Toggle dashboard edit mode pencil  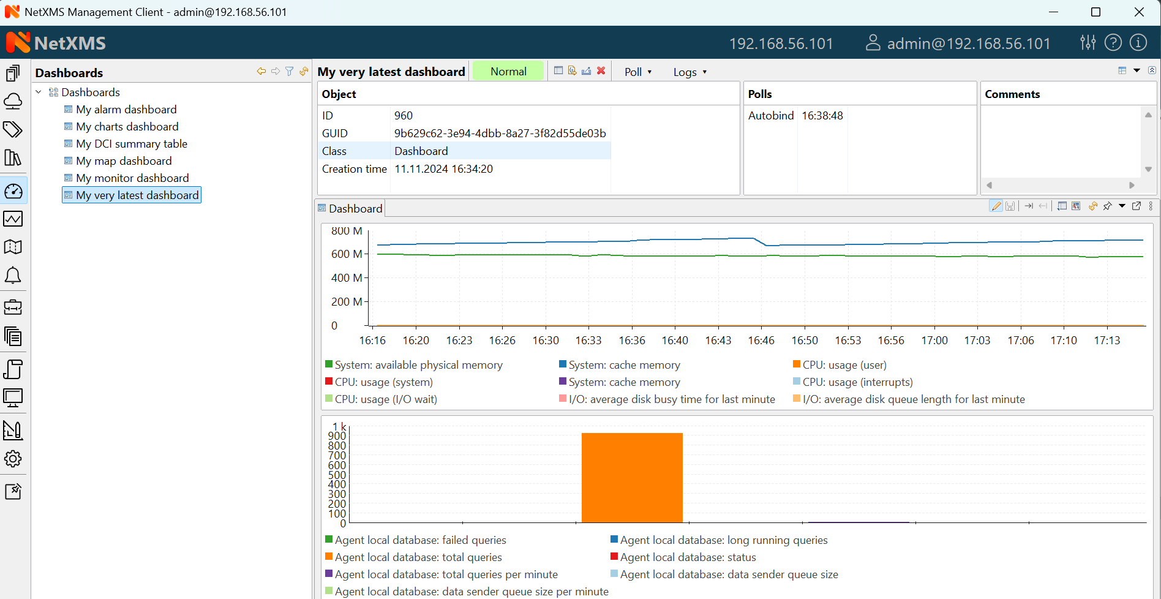point(996,206)
